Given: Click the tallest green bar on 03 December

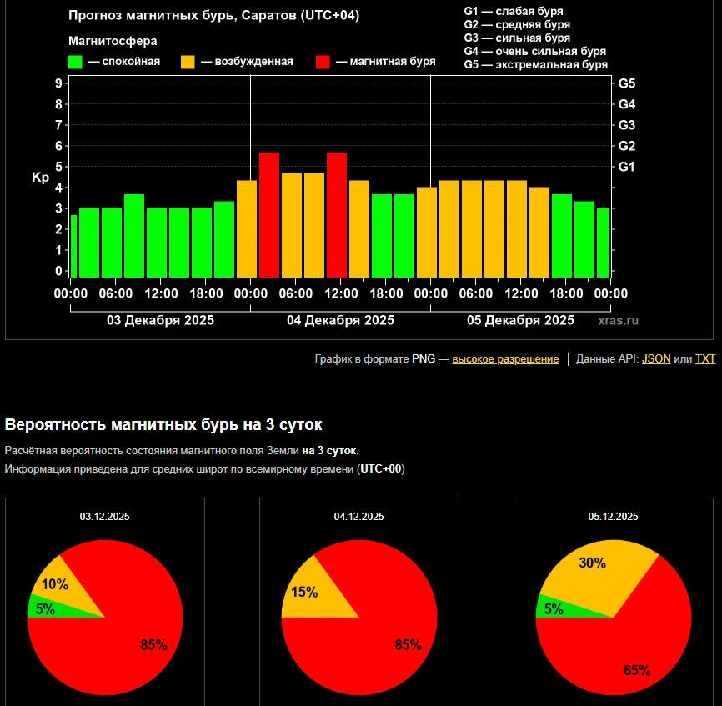Looking at the screenshot, I should pyautogui.click(x=134, y=235).
